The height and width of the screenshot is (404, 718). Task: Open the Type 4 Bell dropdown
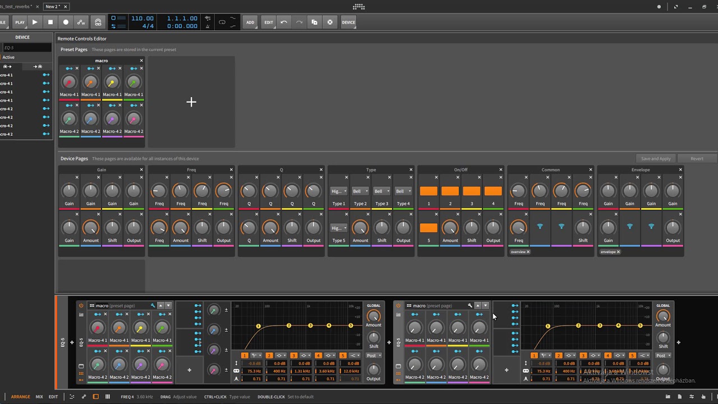click(x=403, y=191)
